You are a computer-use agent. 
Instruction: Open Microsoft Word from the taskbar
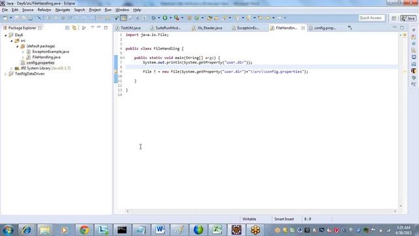(x=160, y=230)
